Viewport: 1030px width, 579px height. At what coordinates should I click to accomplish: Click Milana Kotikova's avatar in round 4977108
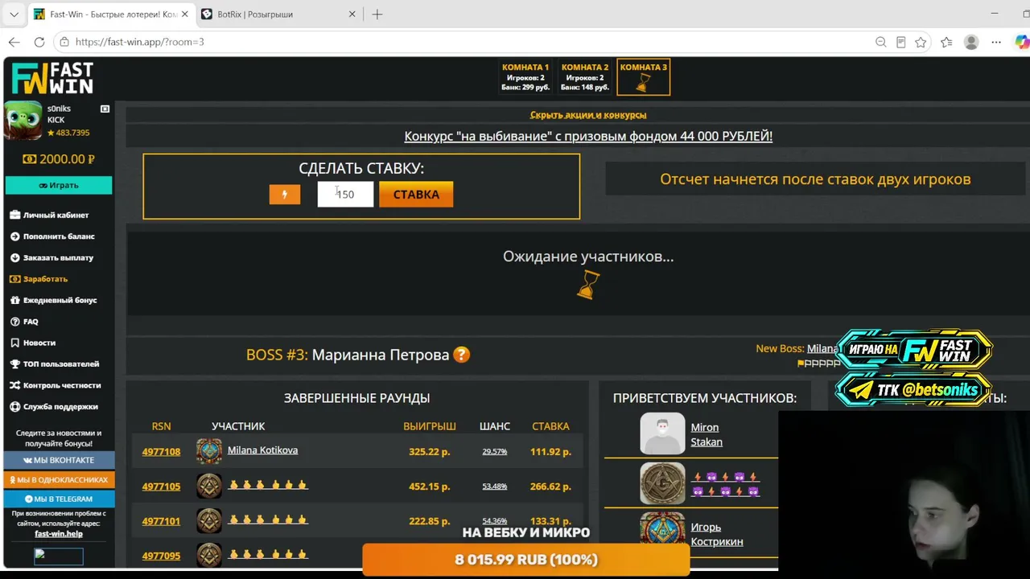[x=209, y=451]
